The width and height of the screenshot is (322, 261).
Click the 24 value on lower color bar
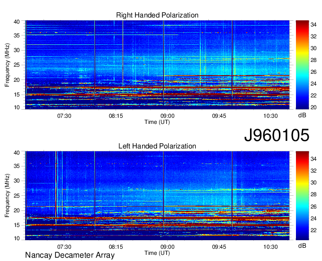point(313,218)
